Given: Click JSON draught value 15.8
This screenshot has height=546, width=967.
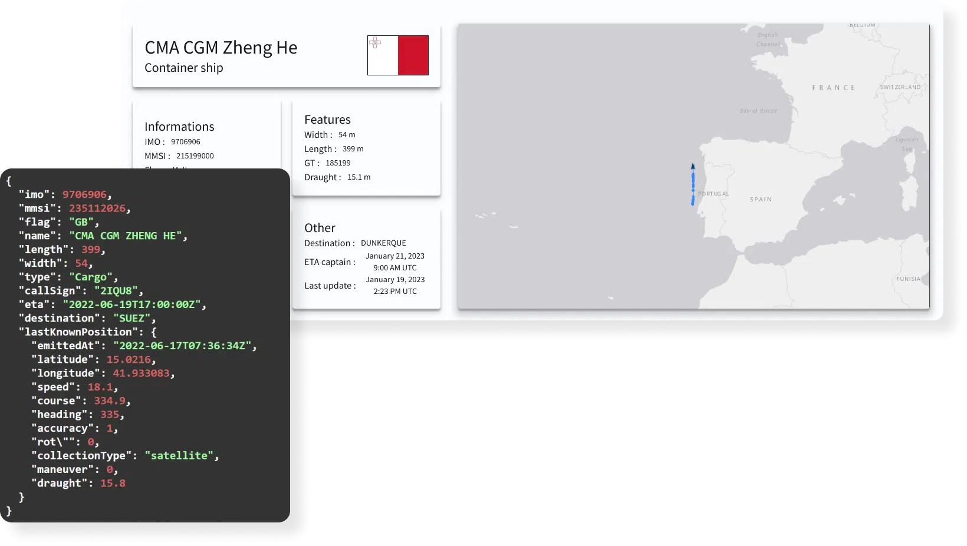Looking at the screenshot, I should click(x=113, y=484).
